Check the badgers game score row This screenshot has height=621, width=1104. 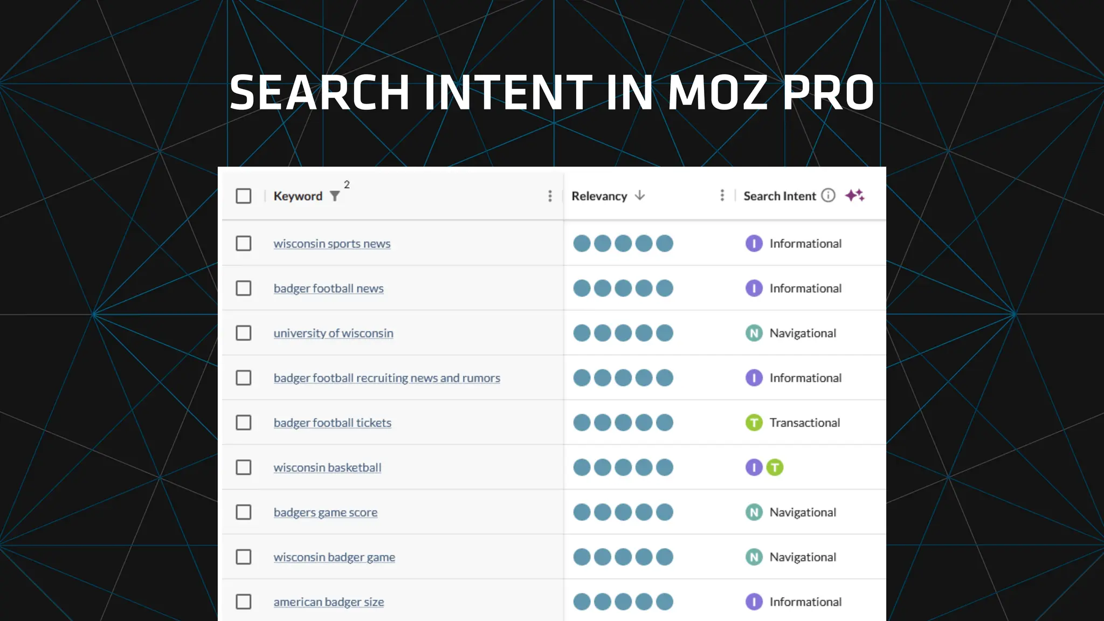tap(244, 512)
